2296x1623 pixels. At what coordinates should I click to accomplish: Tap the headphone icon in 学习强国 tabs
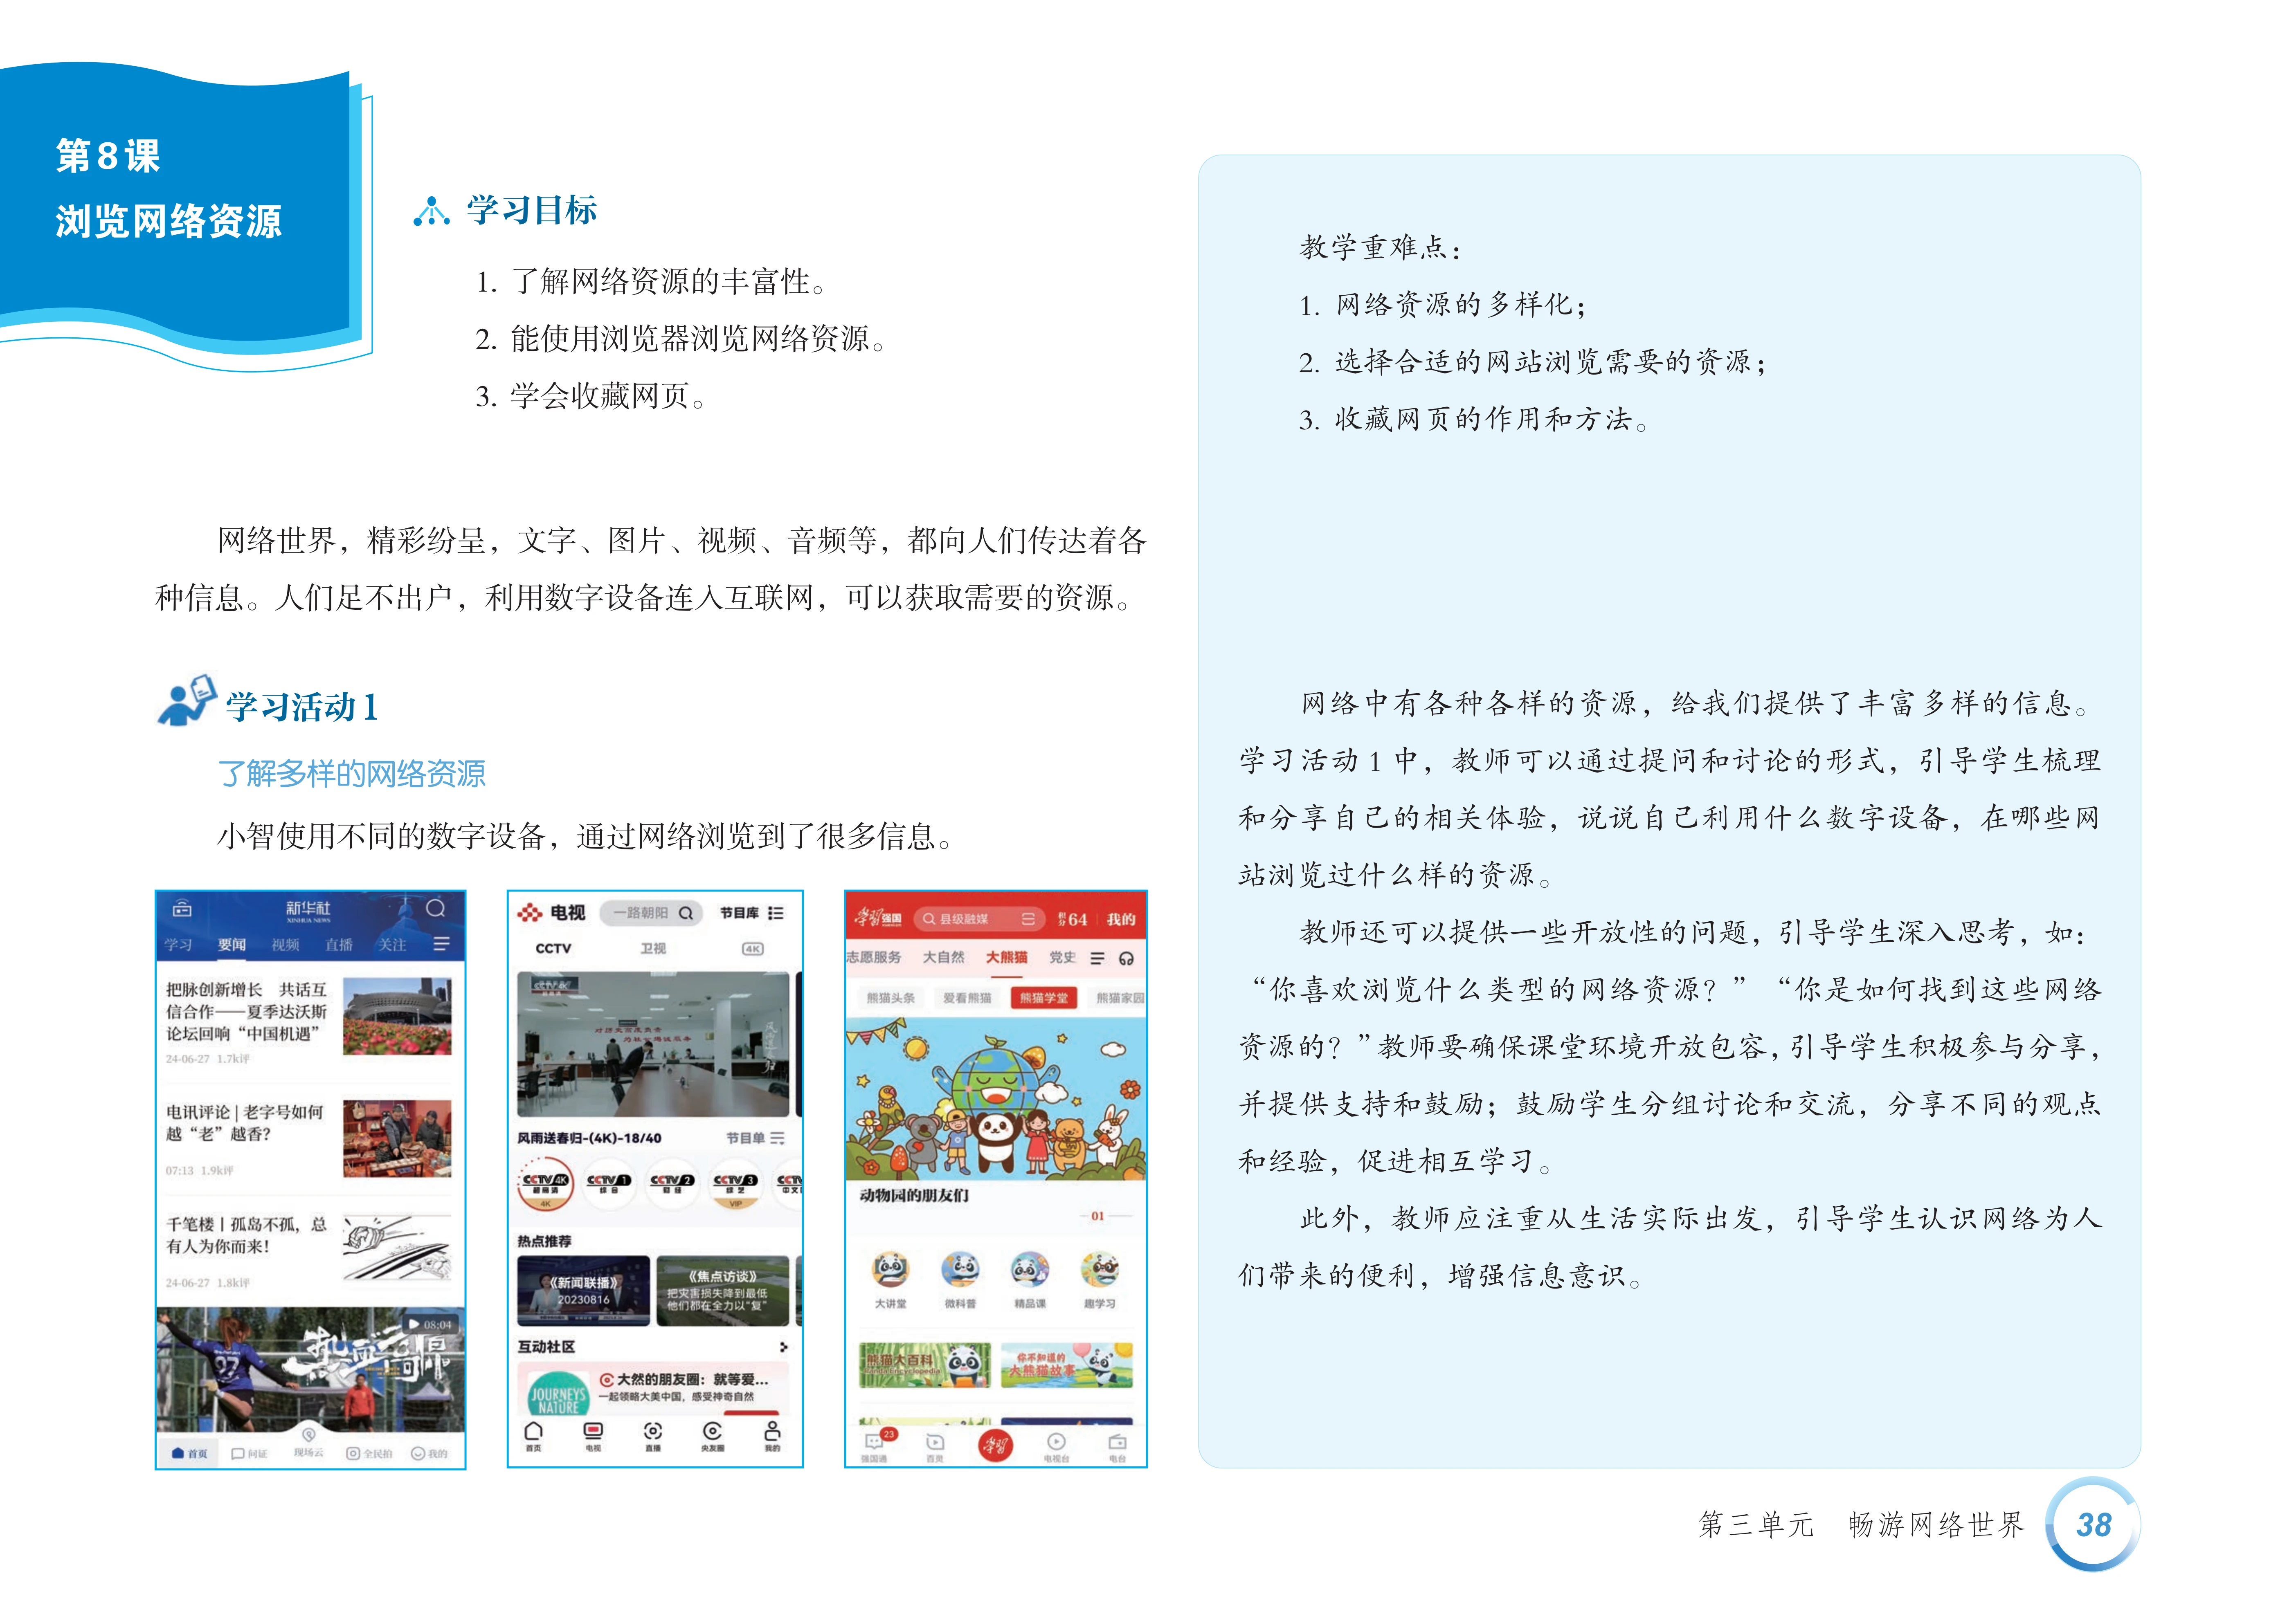click(1126, 959)
